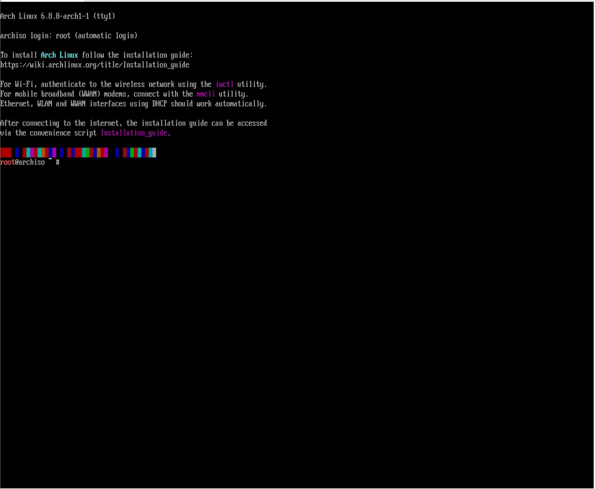The height and width of the screenshot is (489, 595).
Task: Click the (tty1) label in header line
Action: [104, 16]
